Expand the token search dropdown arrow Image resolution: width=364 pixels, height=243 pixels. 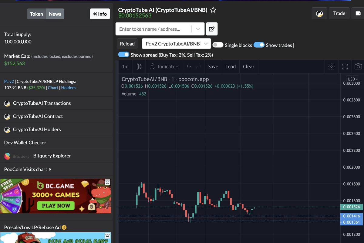pyautogui.click(x=198, y=29)
